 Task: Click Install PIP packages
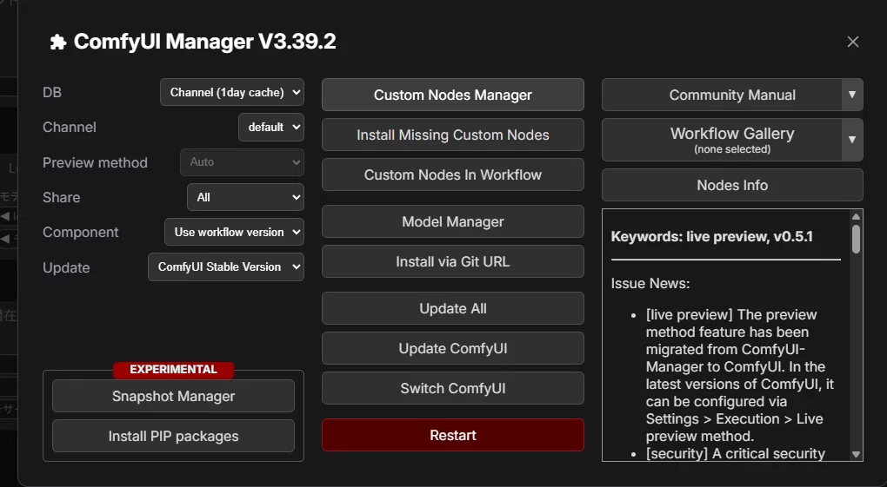click(173, 436)
